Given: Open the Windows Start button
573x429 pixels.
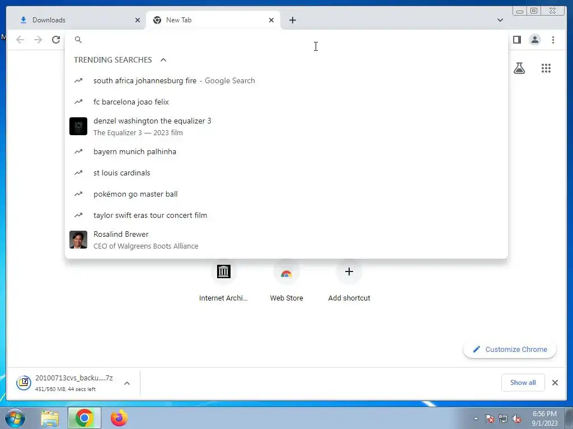Looking at the screenshot, I should pos(15,418).
